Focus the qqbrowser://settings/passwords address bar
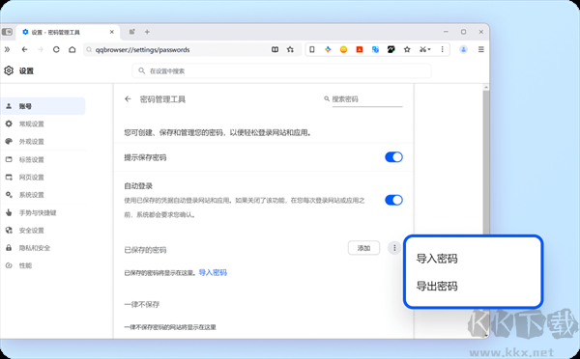The image size is (580, 359). click(x=181, y=49)
